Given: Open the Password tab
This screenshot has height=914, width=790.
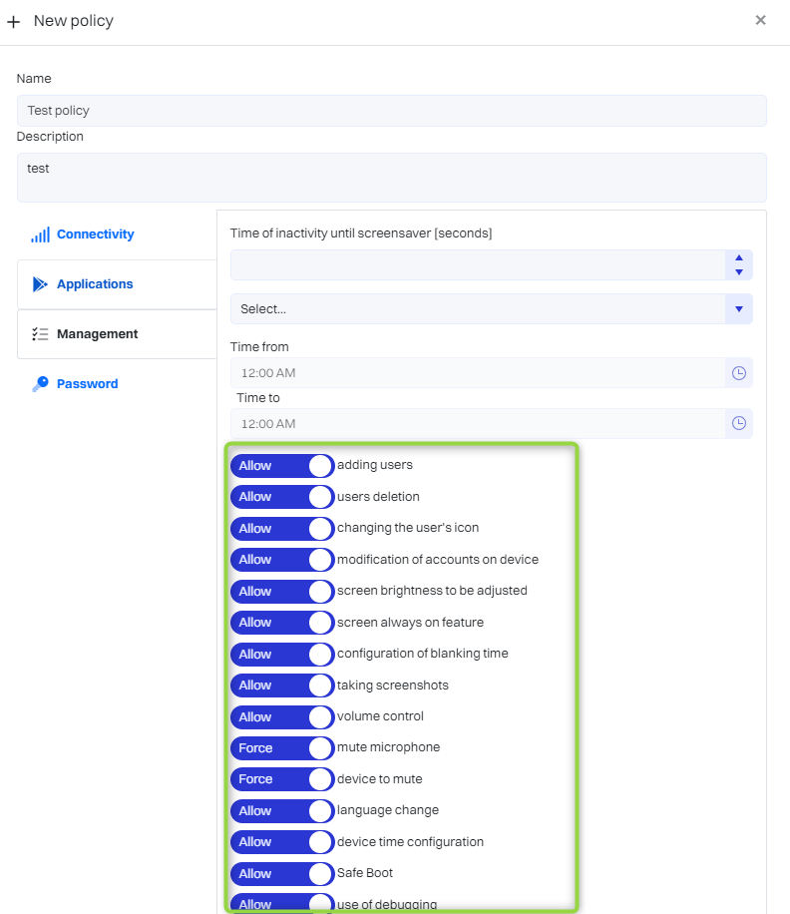Looking at the screenshot, I should pyautogui.click(x=87, y=384).
